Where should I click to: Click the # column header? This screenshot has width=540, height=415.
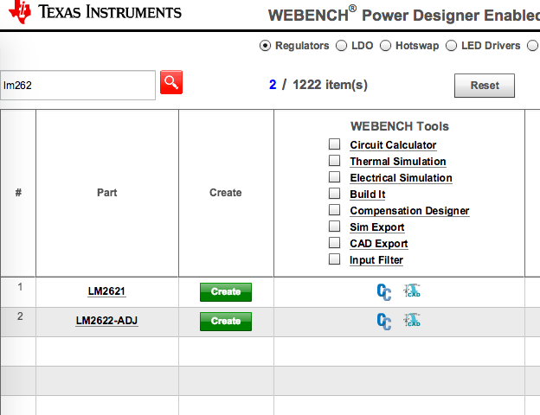pos(18,193)
